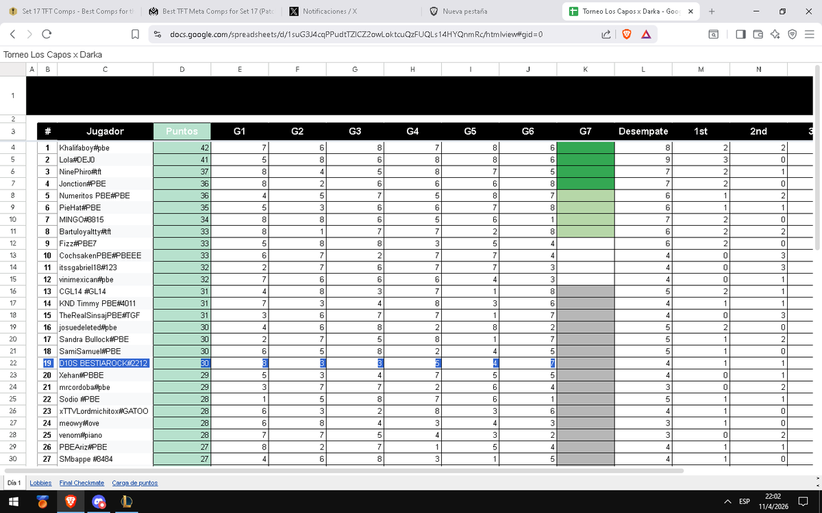This screenshot has width=822, height=513.
Task: Select D10S BESTIAROCK#2212 cell
Action: click(x=105, y=363)
